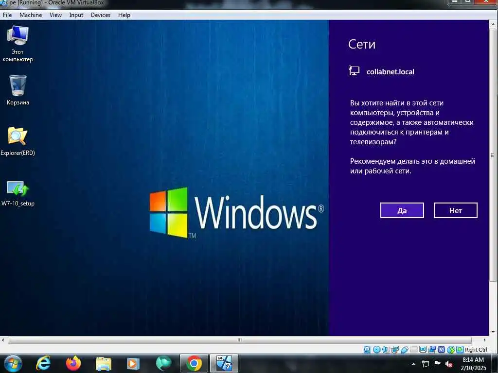Open the Help menu
The image size is (498, 373).
click(x=124, y=15)
